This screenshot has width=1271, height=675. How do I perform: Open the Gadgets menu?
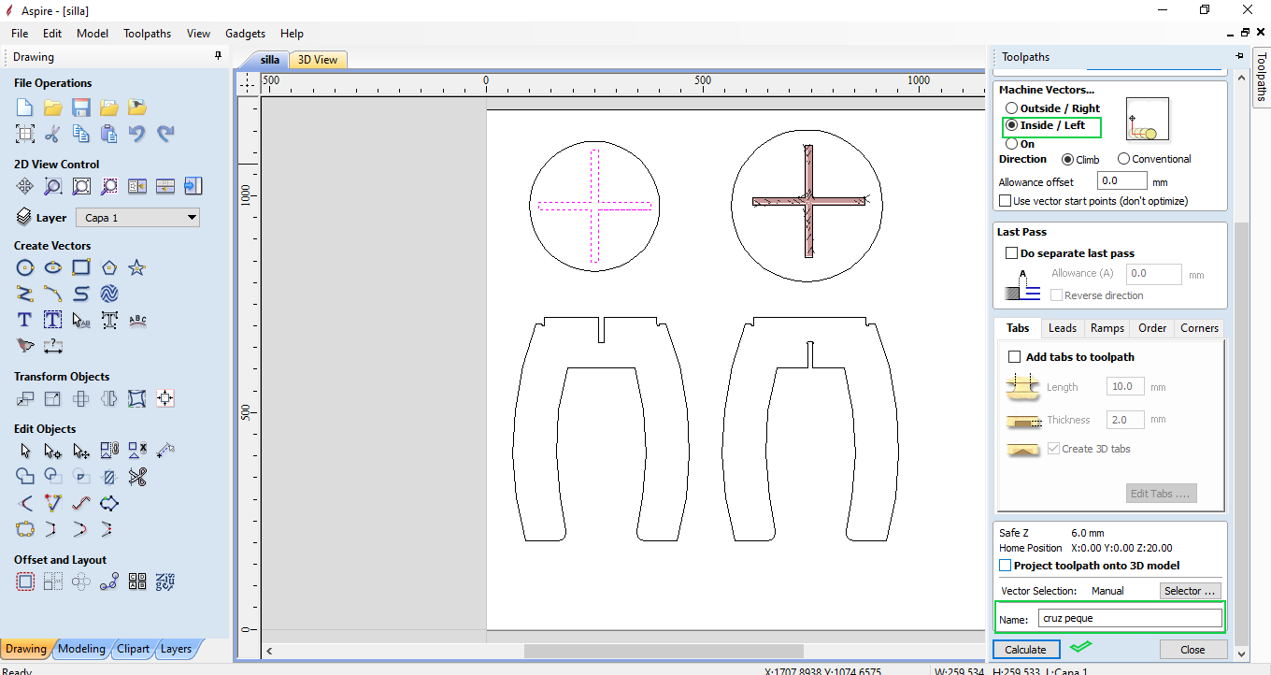pyautogui.click(x=245, y=33)
